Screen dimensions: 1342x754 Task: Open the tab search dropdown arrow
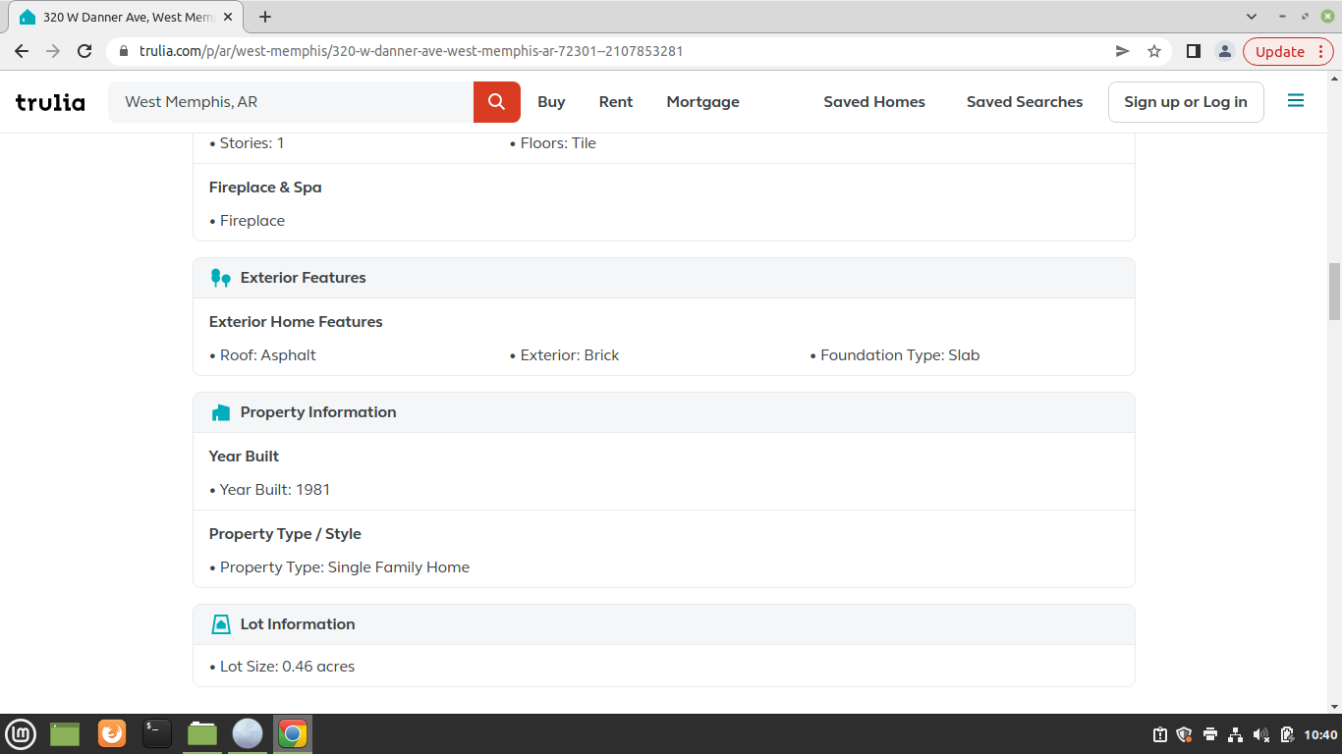tap(1252, 17)
